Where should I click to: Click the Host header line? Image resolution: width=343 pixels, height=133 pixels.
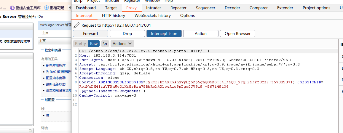(x=107, y=56)
